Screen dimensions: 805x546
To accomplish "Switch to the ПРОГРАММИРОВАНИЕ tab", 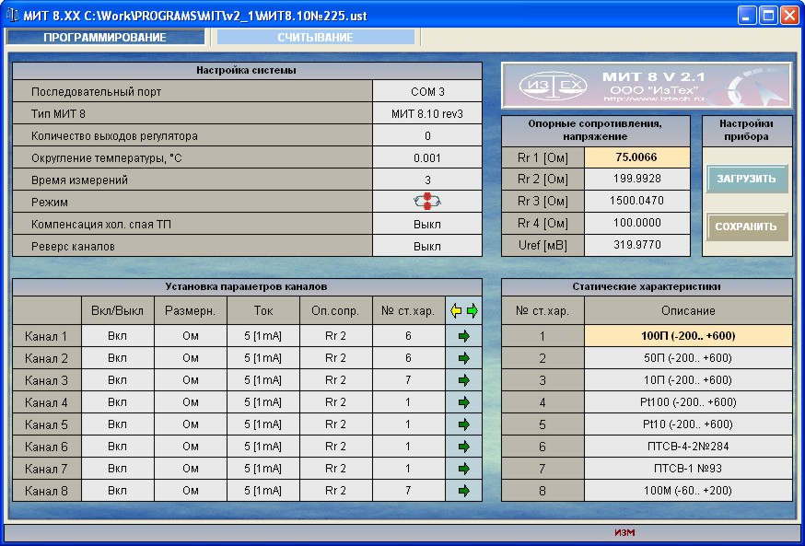I will click(105, 38).
